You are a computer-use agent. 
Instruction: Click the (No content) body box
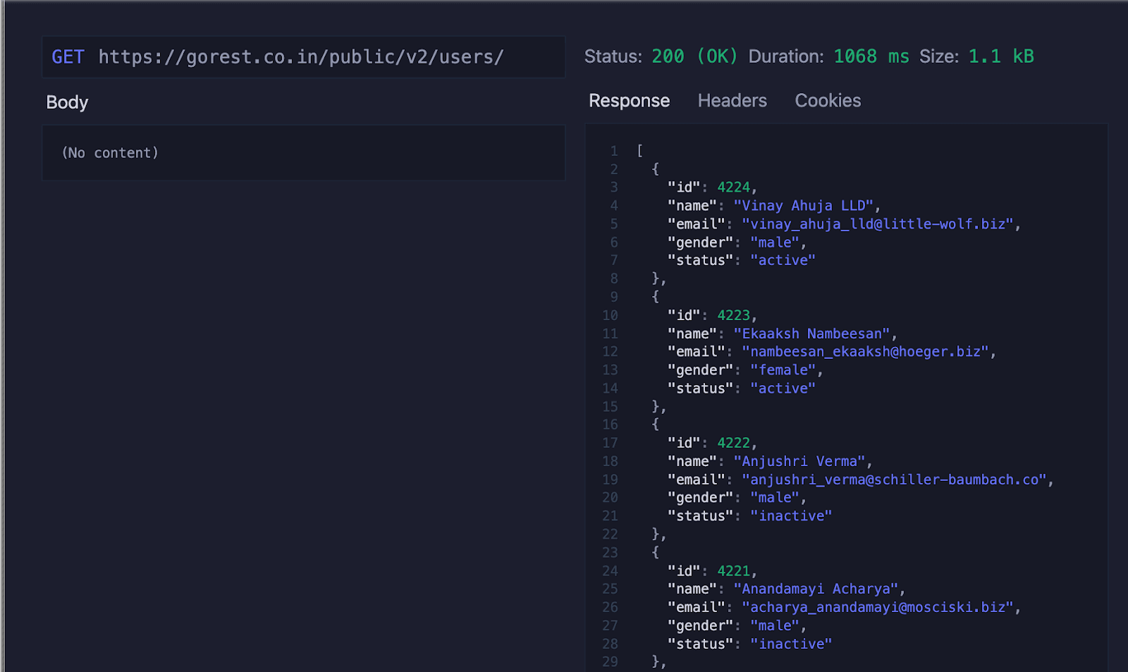(303, 153)
